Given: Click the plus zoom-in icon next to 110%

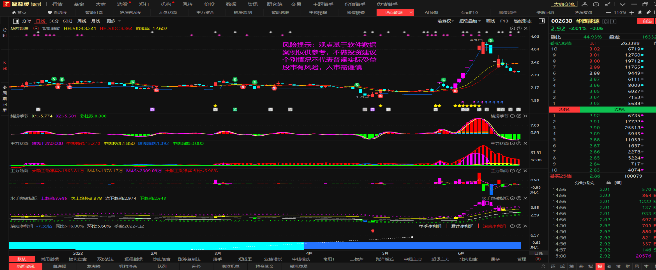Looking at the screenshot, I should click(x=632, y=12).
